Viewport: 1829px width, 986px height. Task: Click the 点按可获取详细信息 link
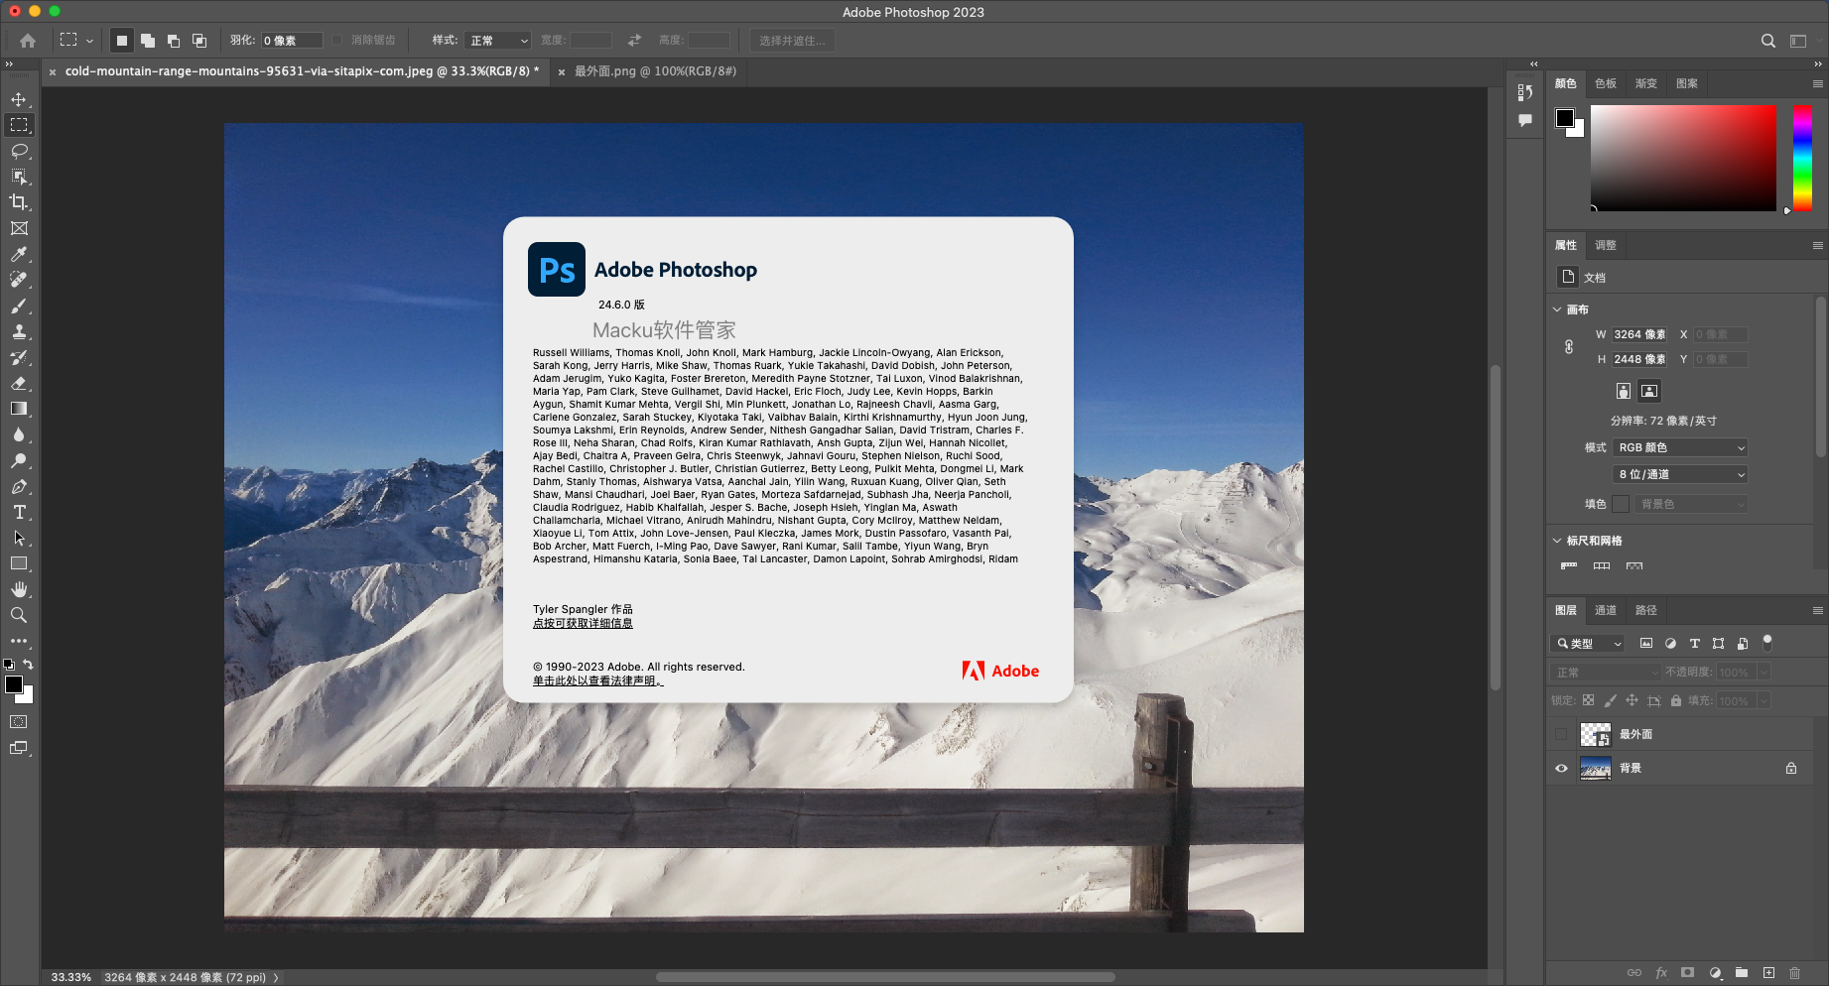coord(583,624)
